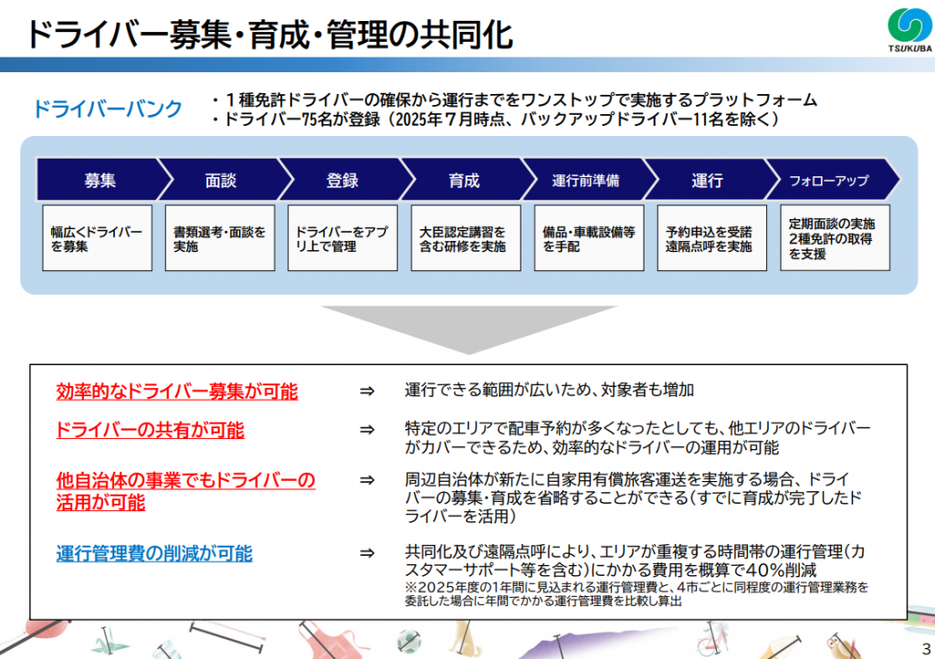Click the ドライバーバンク blue label
This screenshot has height=659, width=935.
tap(108, 110)
